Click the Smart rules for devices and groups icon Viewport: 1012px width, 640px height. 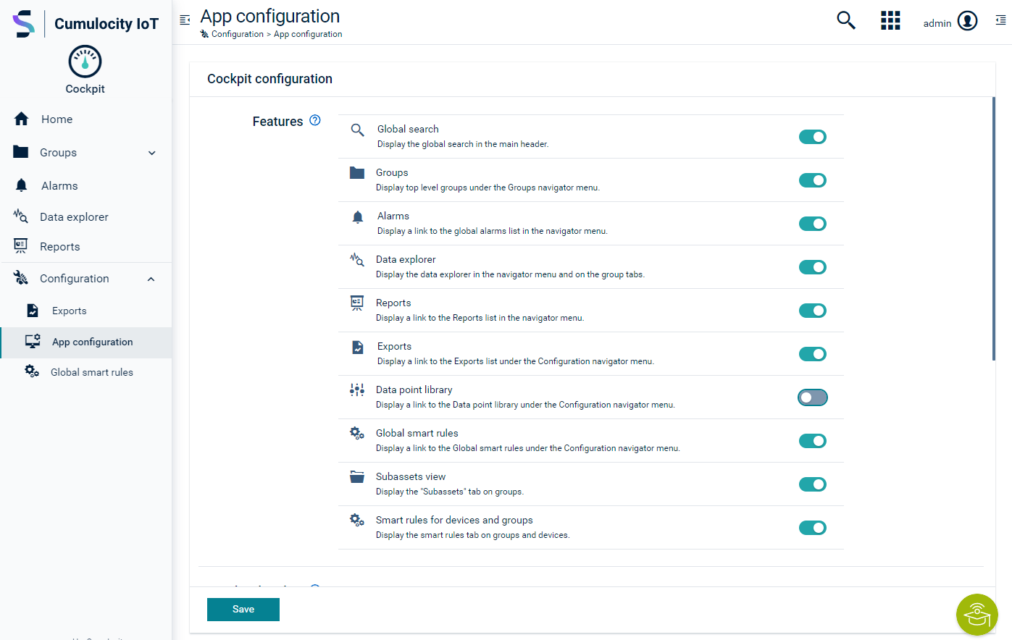pos(357,520)
